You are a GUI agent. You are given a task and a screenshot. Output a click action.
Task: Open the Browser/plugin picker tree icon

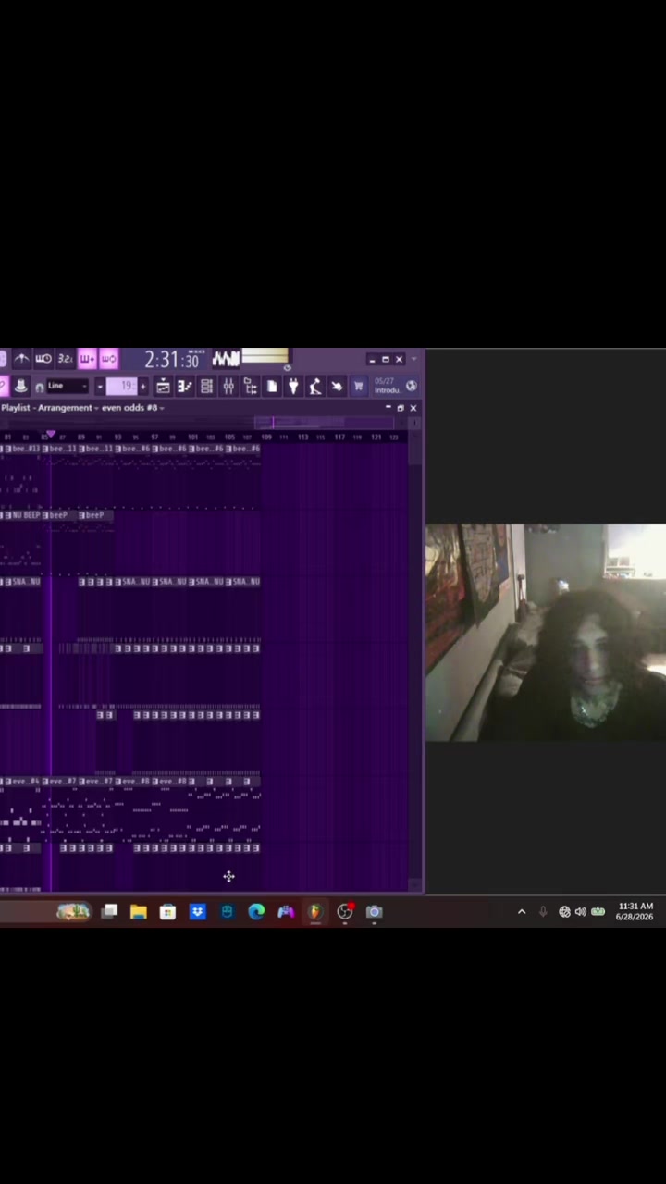pos(250,386)
